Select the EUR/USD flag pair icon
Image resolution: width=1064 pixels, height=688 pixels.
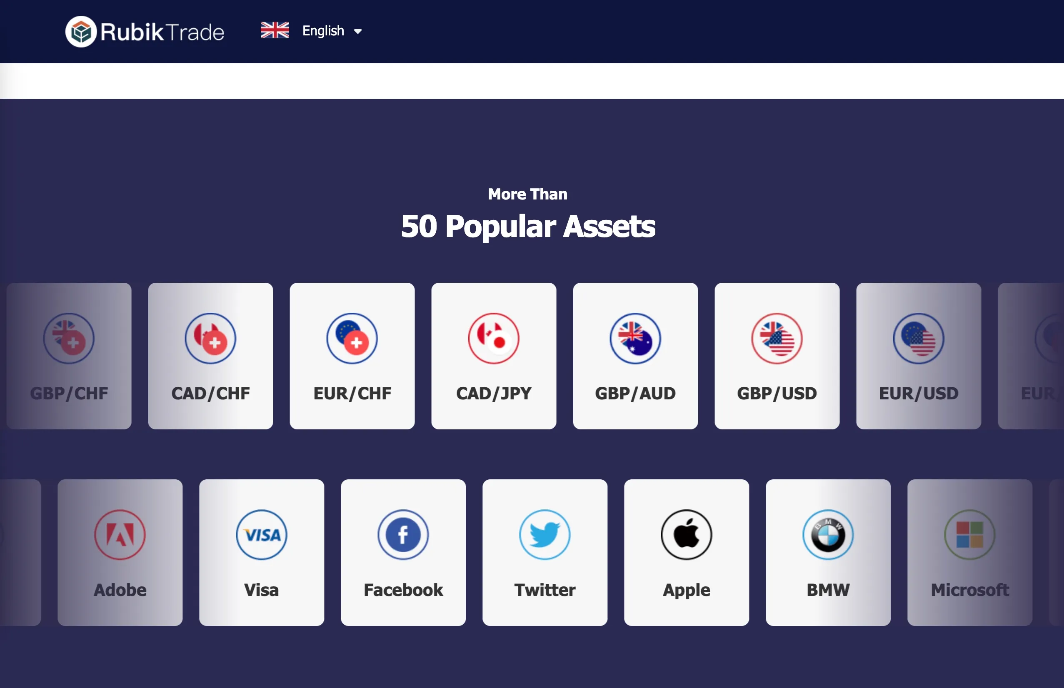coord(919,338)
